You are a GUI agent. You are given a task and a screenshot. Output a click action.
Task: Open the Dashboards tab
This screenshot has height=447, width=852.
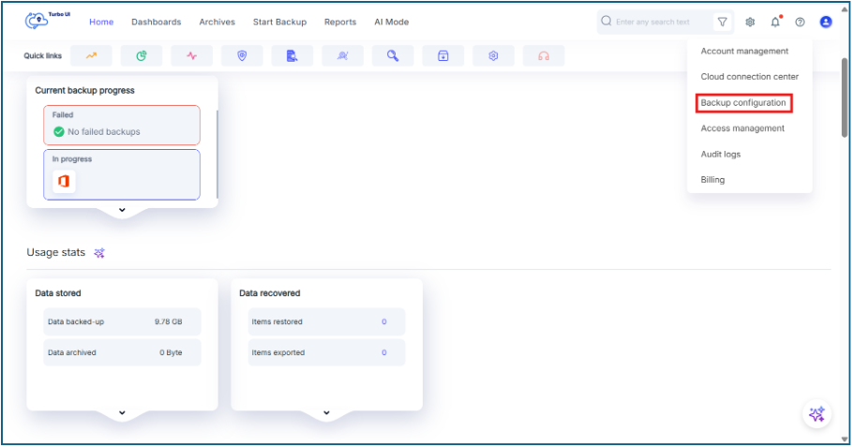[x=157, y=22]
